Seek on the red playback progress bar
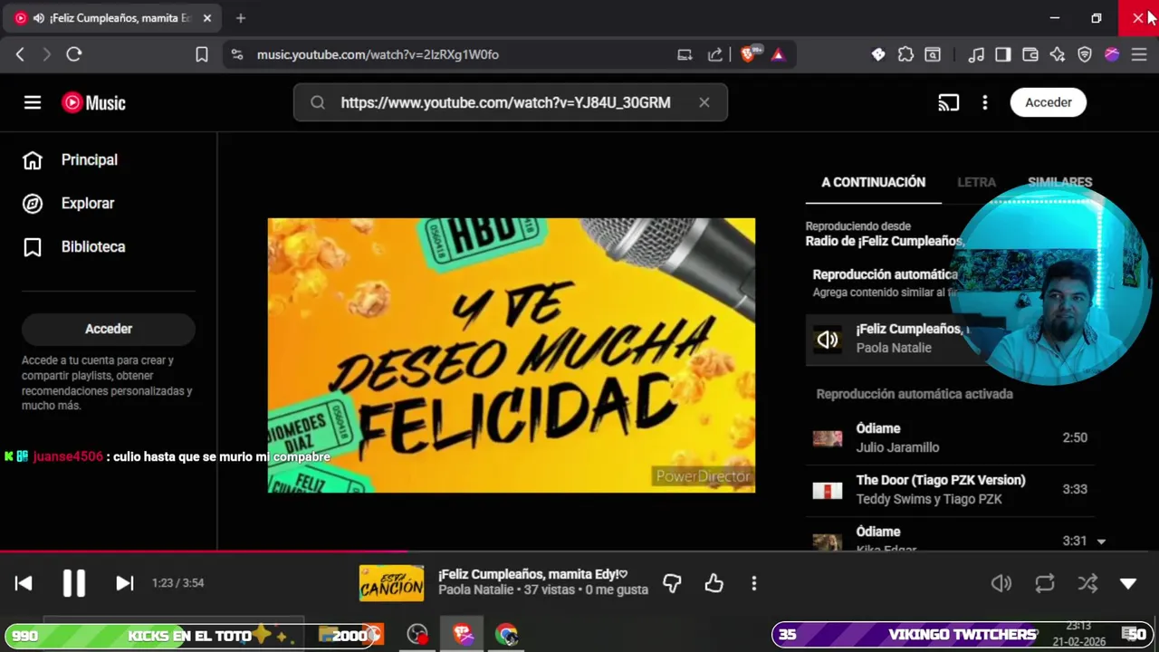The height and width of the screenshot is (652, 1159). coord(579,551)
